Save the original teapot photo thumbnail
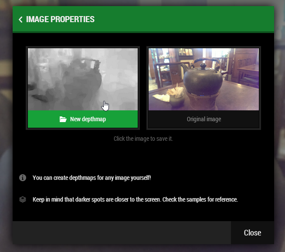 click(x=204, y=79)
